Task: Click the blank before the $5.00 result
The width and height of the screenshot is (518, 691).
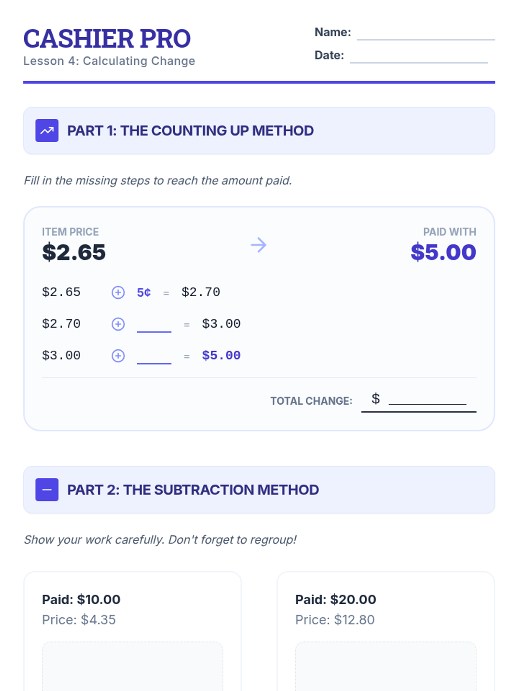Action: pyautogui.click(x=154, y=357)
